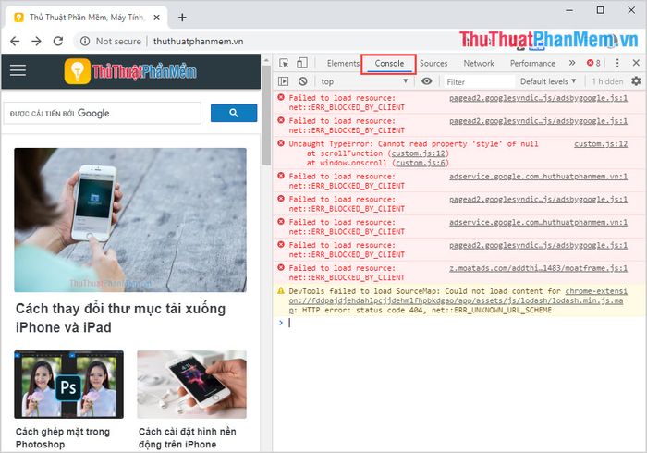
Task: Activate the inspect element picker icon
Action: coord(284,63)
